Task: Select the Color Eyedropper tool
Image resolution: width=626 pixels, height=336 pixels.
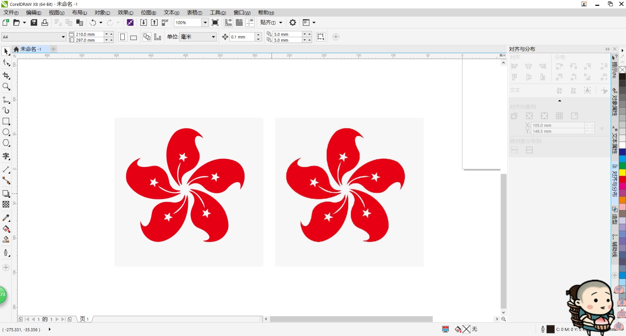Action: 6,217
